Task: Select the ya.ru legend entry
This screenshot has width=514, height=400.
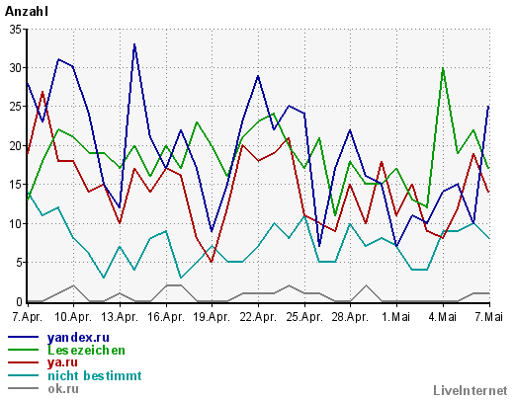Action: click(62, 362)
